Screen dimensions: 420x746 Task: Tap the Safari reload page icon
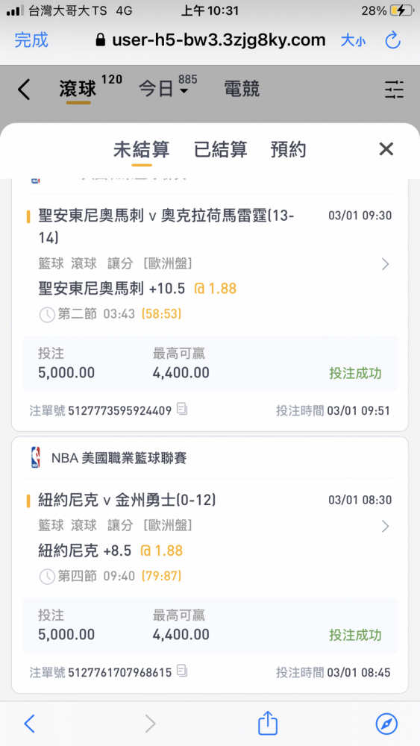(393, 40)
